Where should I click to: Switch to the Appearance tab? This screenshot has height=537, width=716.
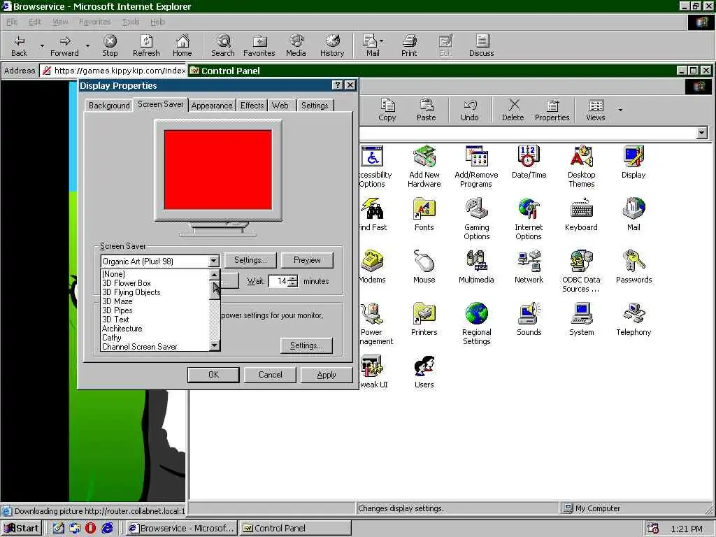point(211,106)
